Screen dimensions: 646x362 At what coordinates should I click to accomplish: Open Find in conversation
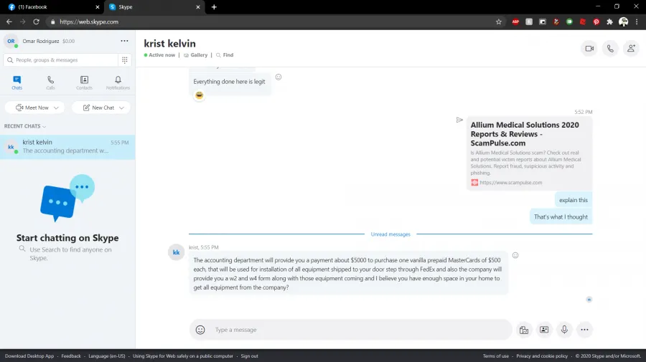(225, 55)
